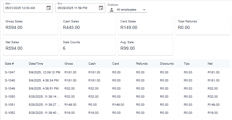Click the End date input field

(80, 8)
